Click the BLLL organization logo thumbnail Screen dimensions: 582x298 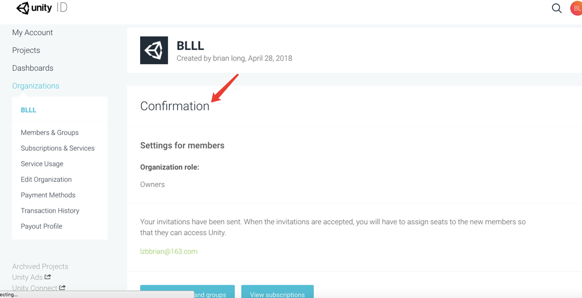click(x=154, y=50)
